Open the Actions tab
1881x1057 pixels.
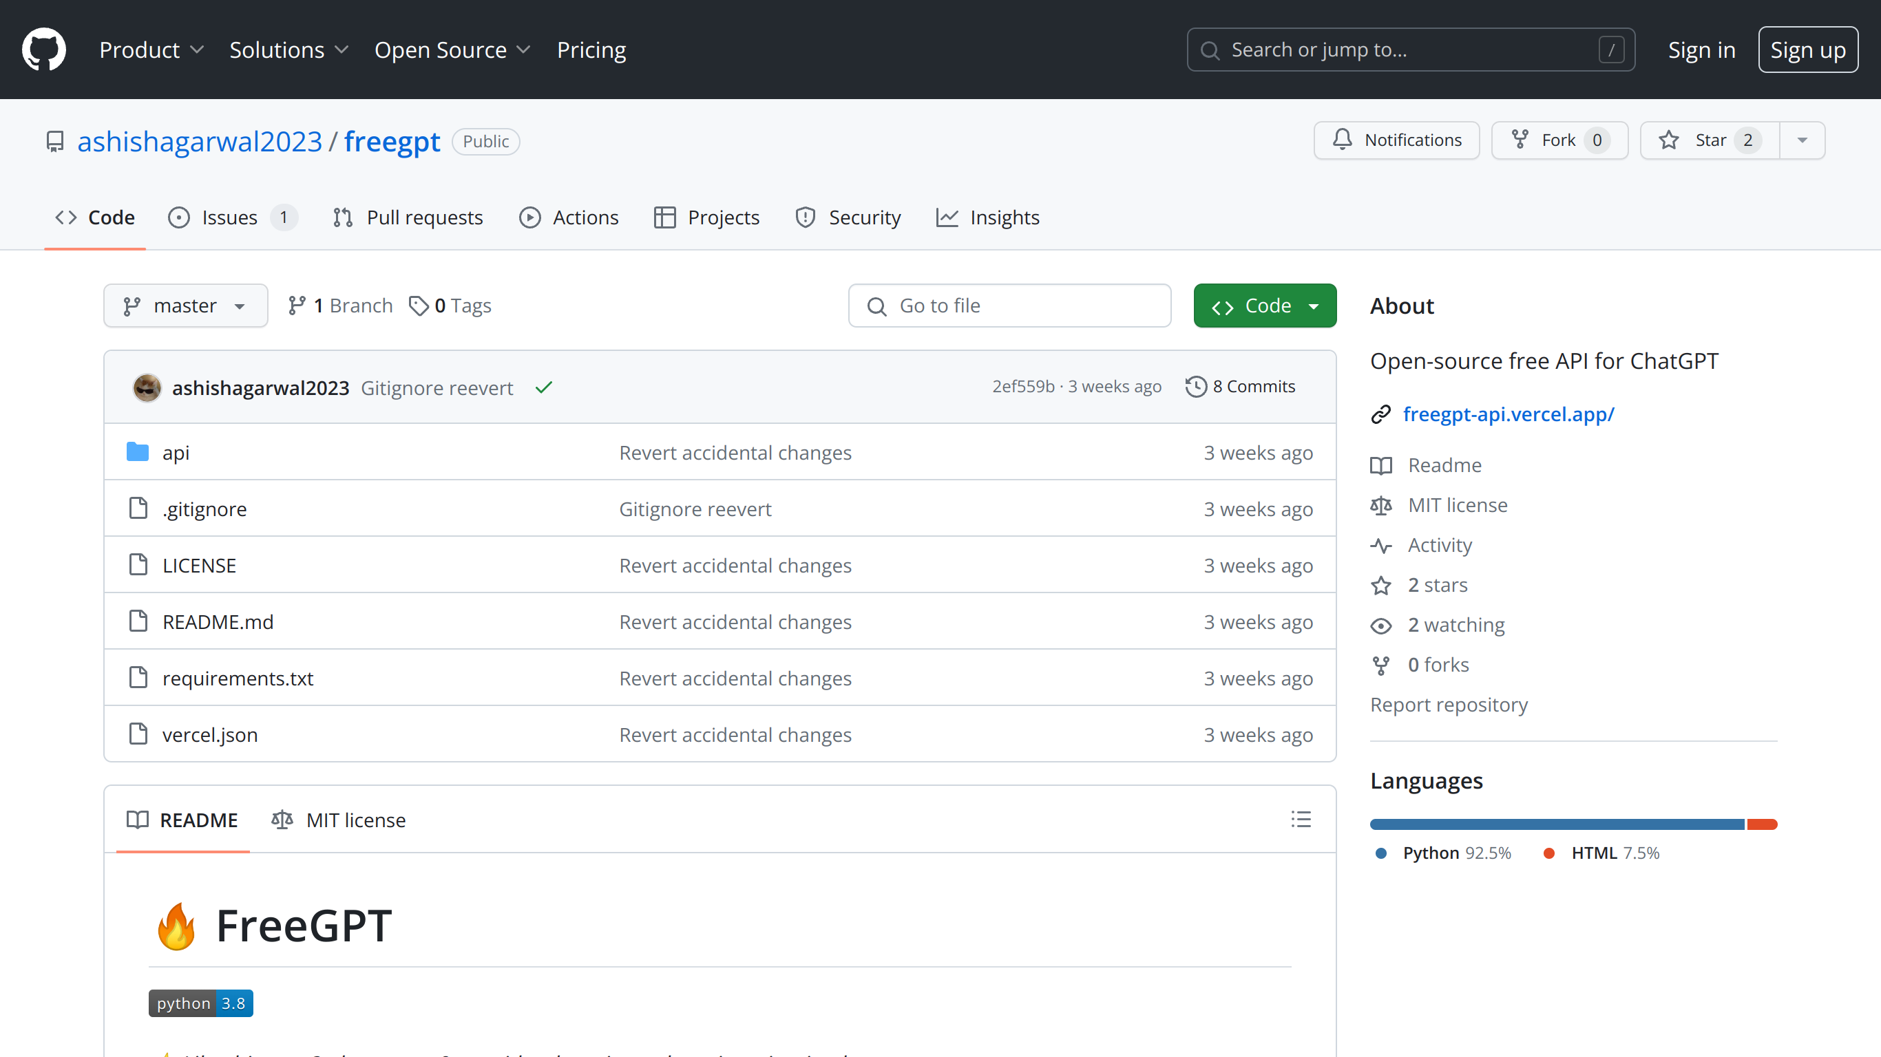pyautogui.click(x=569, y=217)
